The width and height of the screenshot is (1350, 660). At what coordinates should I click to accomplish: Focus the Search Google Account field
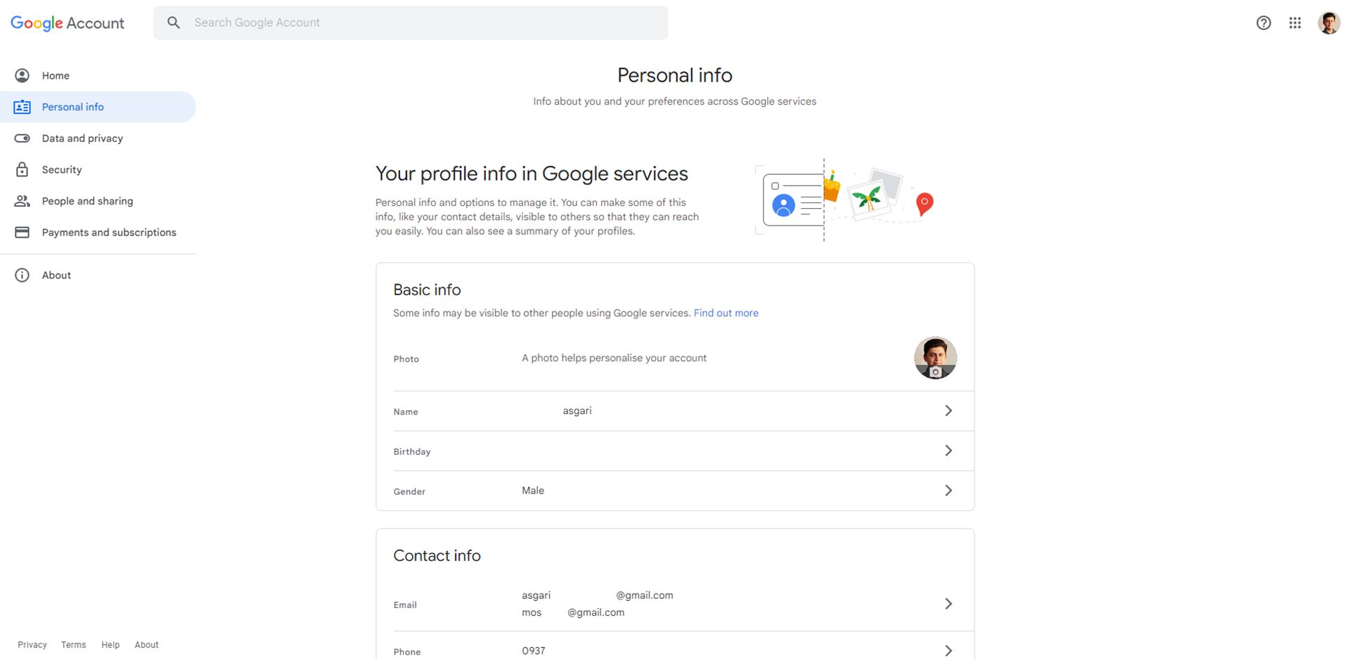point(411,22)
